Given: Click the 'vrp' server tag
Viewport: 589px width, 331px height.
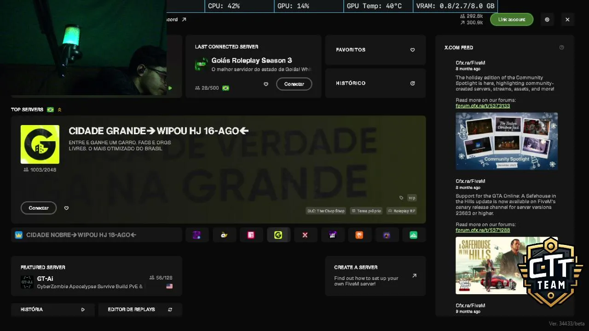Looking at the screenshot, I should [412, 198].
